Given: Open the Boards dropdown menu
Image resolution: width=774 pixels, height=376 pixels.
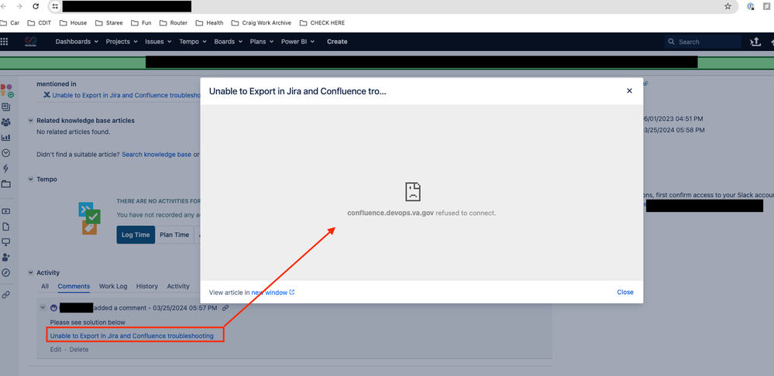Looking at the screenshot, I should [x=228, y=42].
